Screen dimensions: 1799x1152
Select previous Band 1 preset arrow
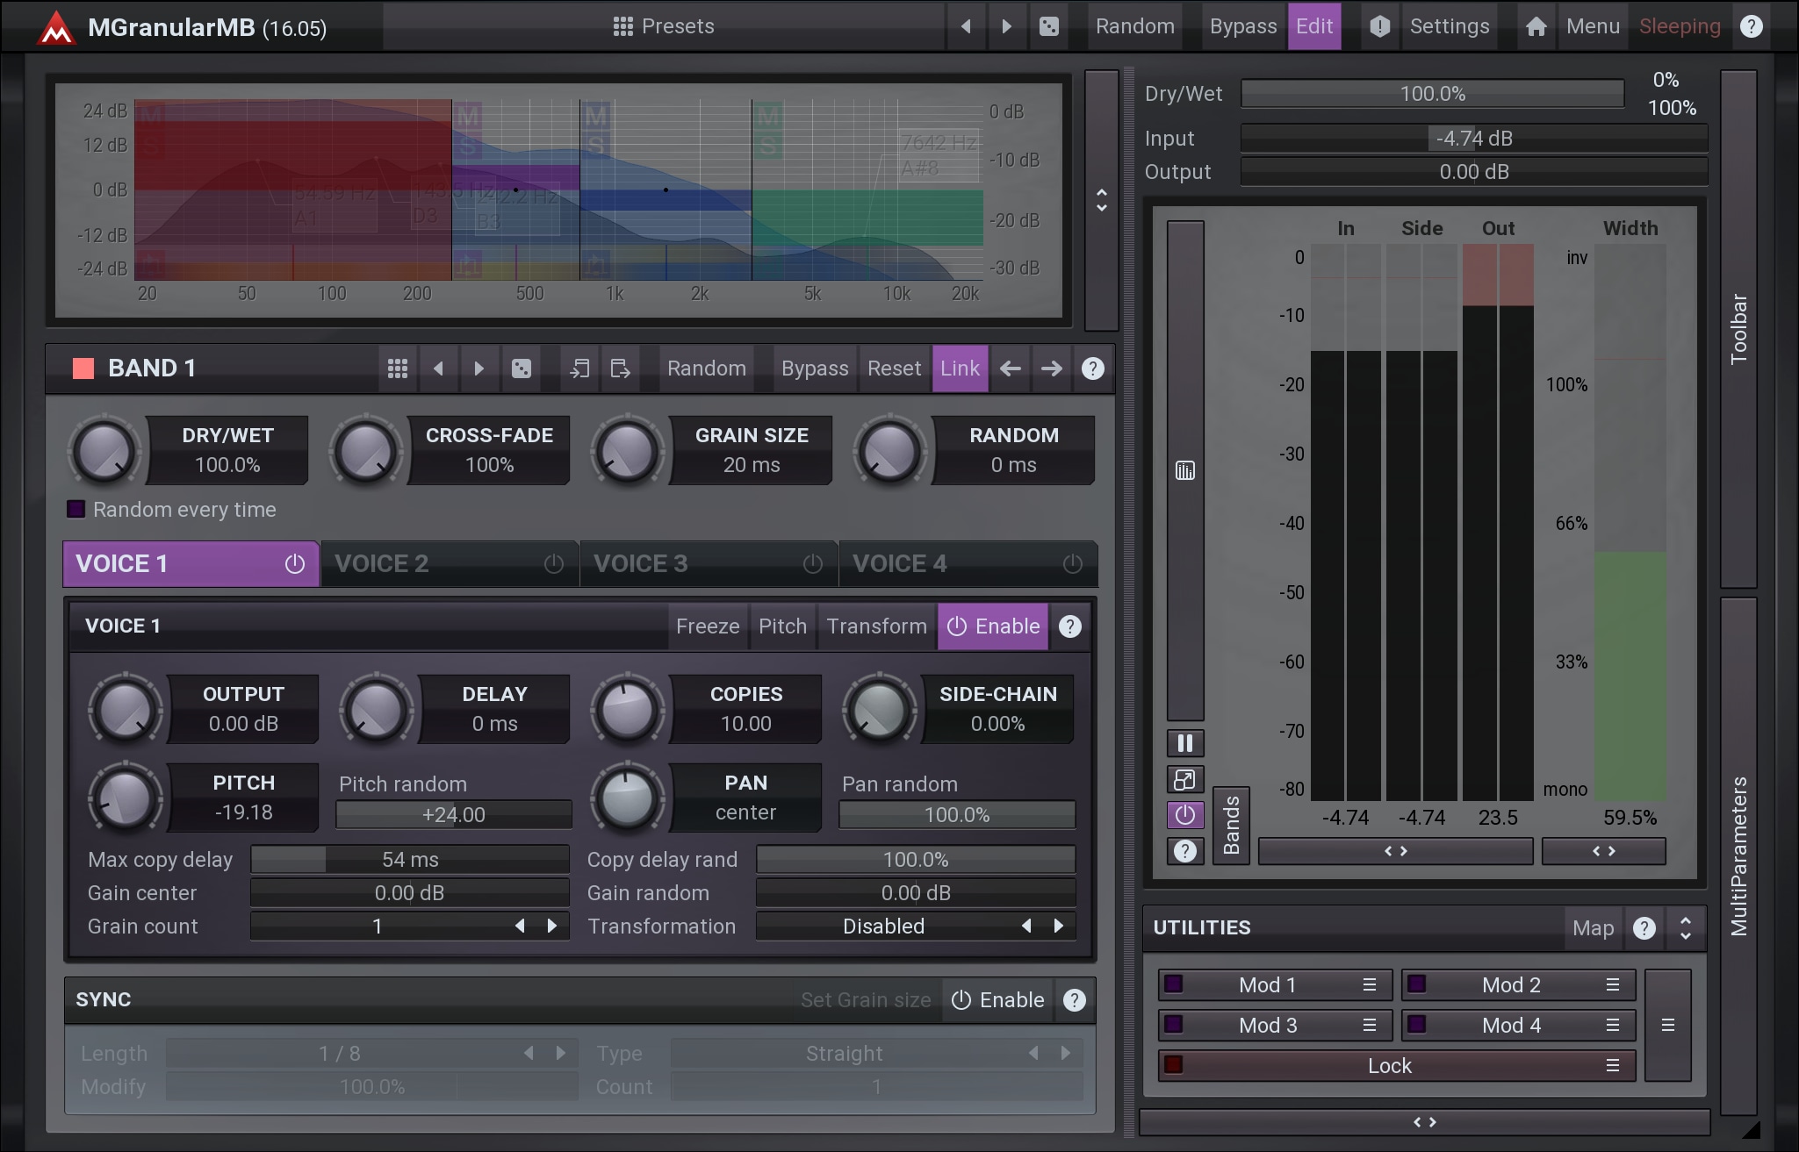(x=438, y=368)
